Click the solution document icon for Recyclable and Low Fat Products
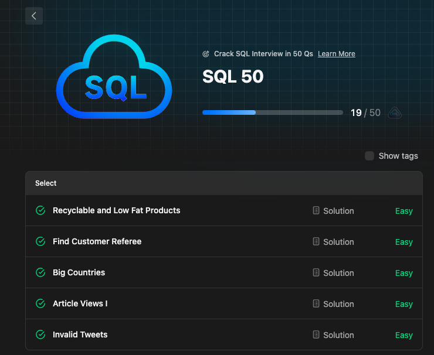 pyautogui.click(x=316, y=210)
